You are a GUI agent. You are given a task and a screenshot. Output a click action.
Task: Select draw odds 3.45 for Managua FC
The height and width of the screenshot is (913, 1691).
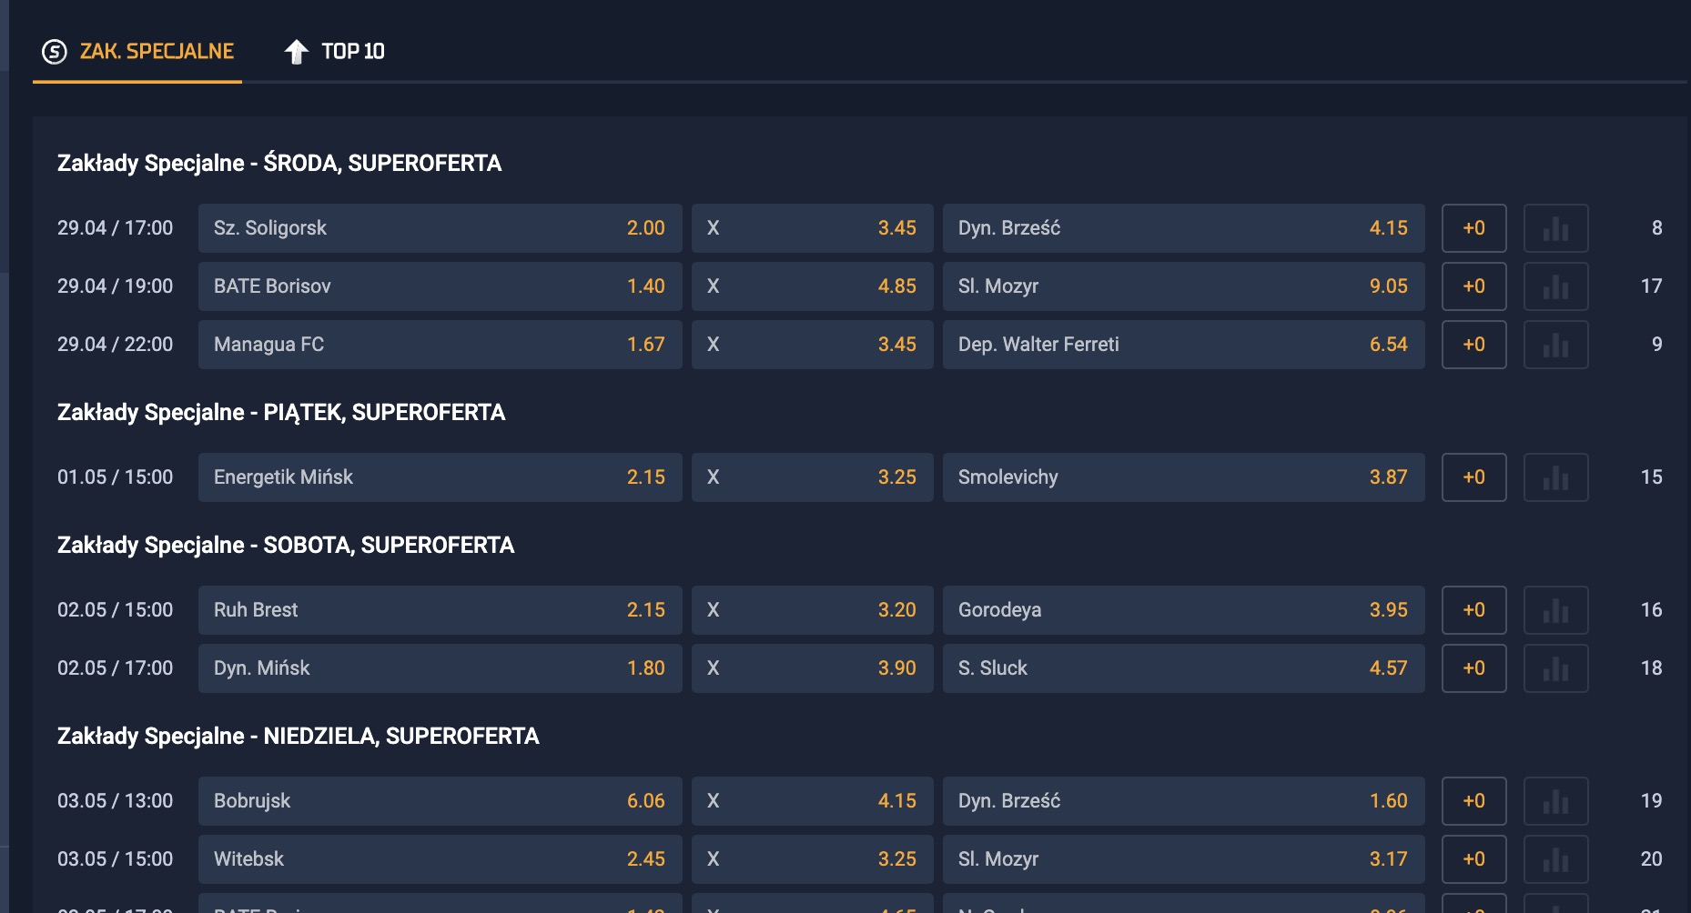(x=812, y=345)
